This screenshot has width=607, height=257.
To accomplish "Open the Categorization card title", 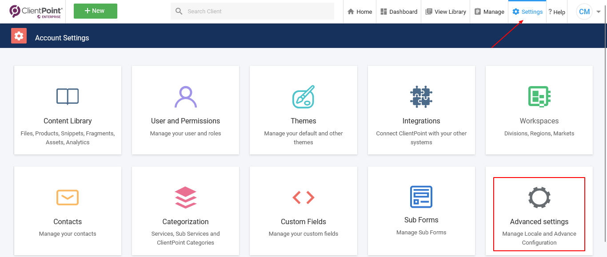I will point(186,221).
